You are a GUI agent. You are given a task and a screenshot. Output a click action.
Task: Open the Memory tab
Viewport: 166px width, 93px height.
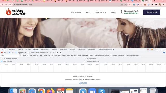pos(54,49)
